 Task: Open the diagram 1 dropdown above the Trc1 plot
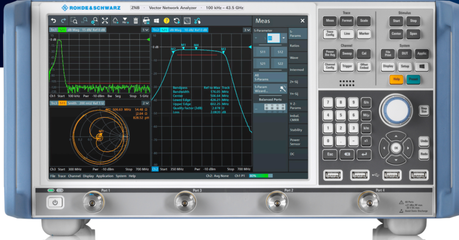coord(145,30)
